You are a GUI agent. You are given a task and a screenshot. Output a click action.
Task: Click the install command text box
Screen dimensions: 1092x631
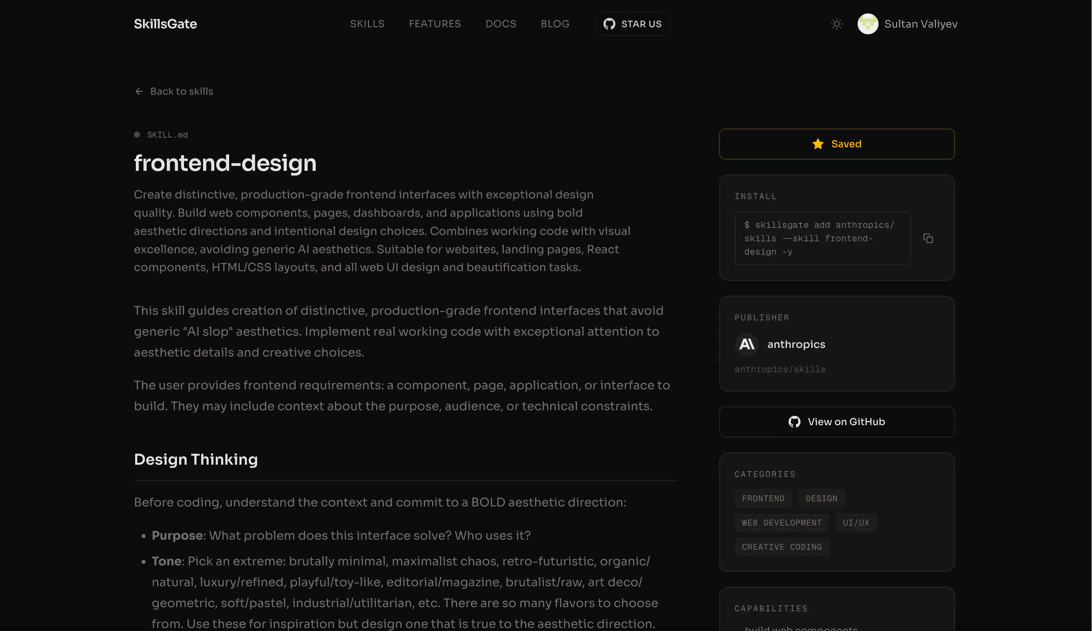(x=823, y=238)
